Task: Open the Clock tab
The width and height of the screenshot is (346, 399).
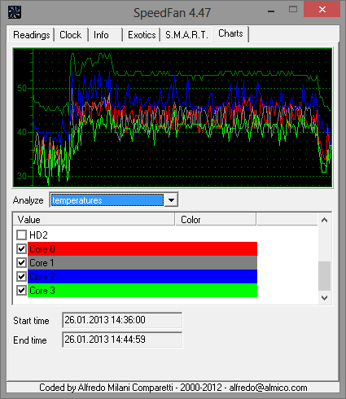Action: [71, 35]
